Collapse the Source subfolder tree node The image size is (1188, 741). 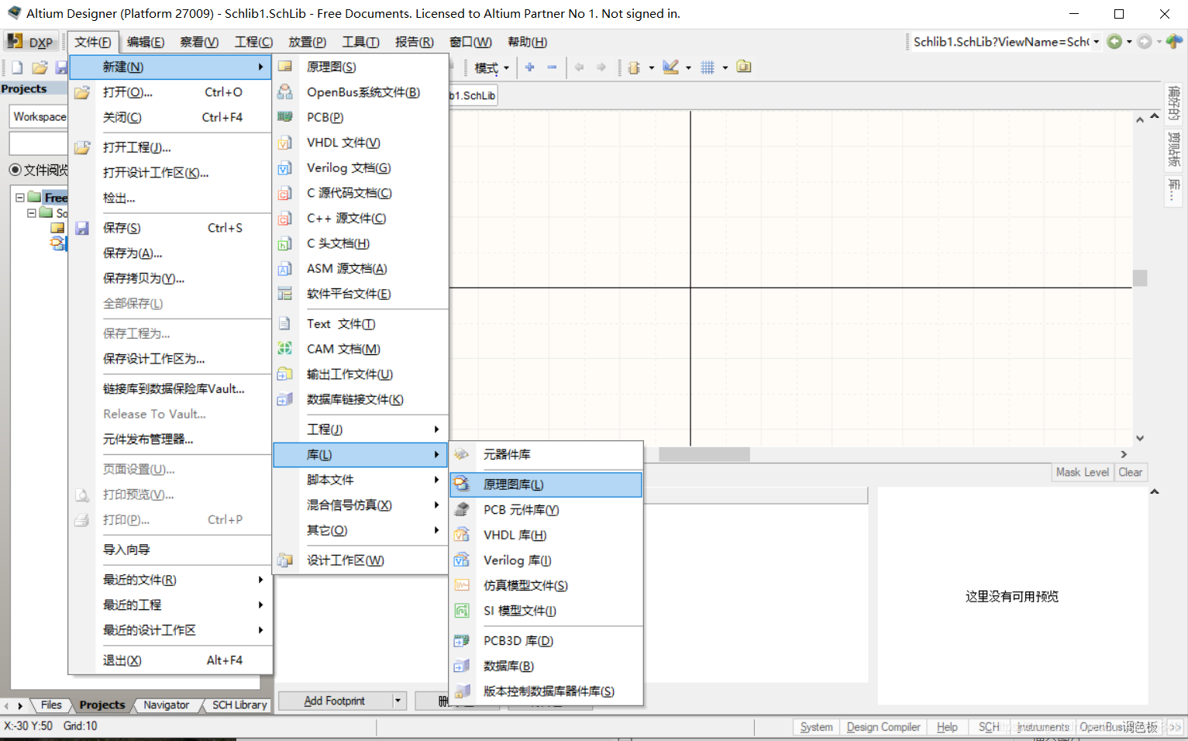tap(32, 212)
